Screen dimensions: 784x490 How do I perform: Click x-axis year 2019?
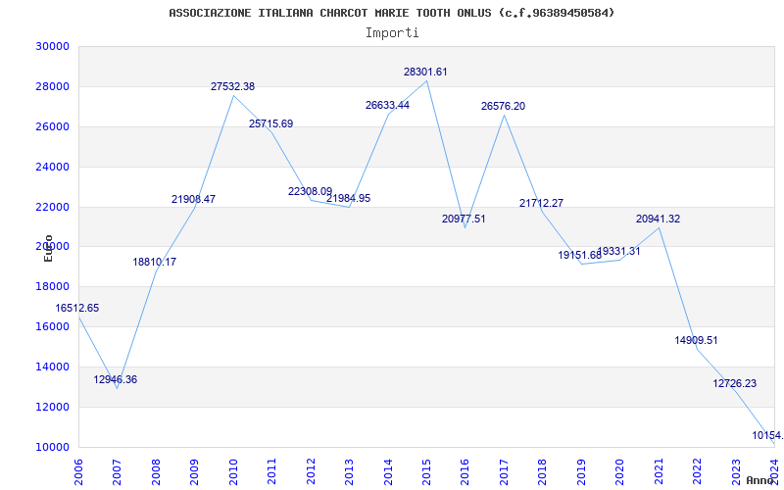tap(581, 472)
